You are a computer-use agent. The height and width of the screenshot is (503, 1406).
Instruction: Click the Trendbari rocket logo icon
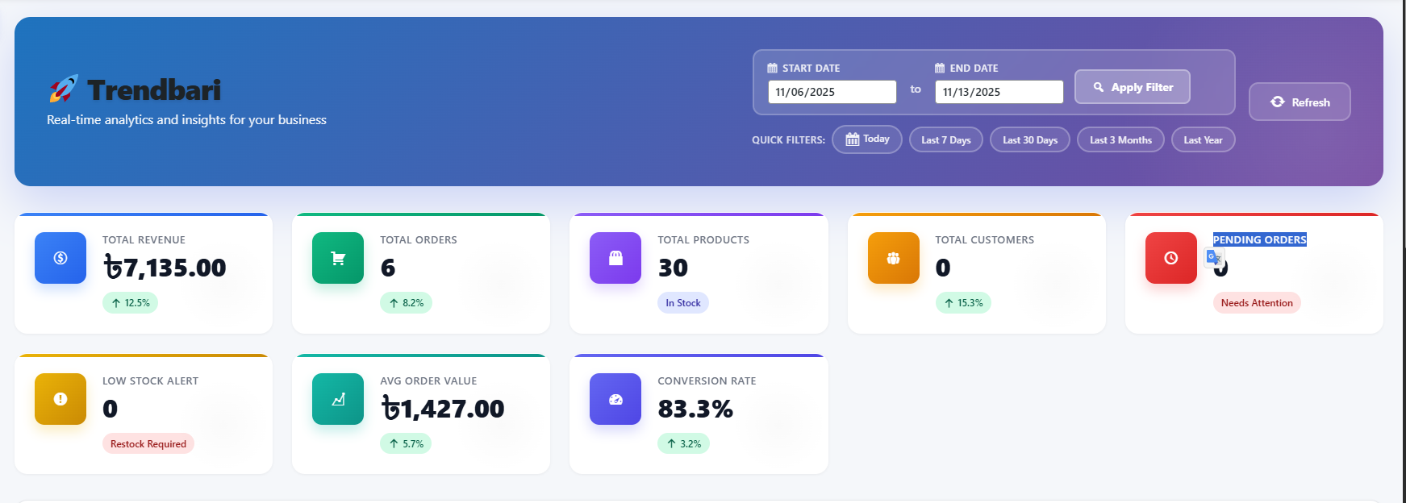click(64, 89)
